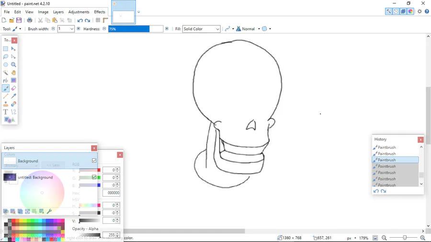Screen dimensions: 431x242
Task: Open the Image menu
Action: pos(43,12)
